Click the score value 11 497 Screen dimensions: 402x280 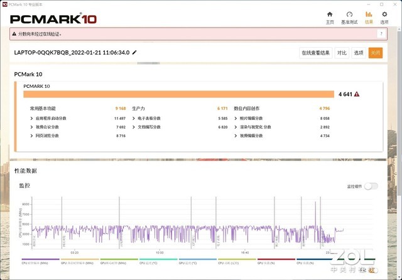tap(120, 119)
